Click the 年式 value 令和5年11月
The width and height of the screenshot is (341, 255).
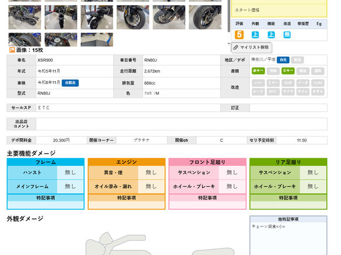(49, 71)
